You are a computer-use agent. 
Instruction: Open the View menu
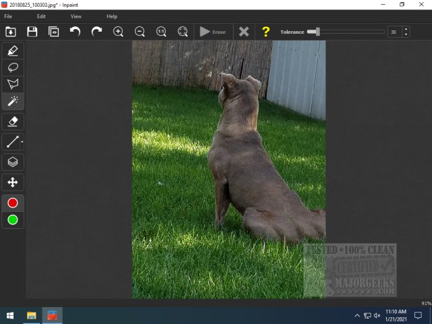pos(76,16)
